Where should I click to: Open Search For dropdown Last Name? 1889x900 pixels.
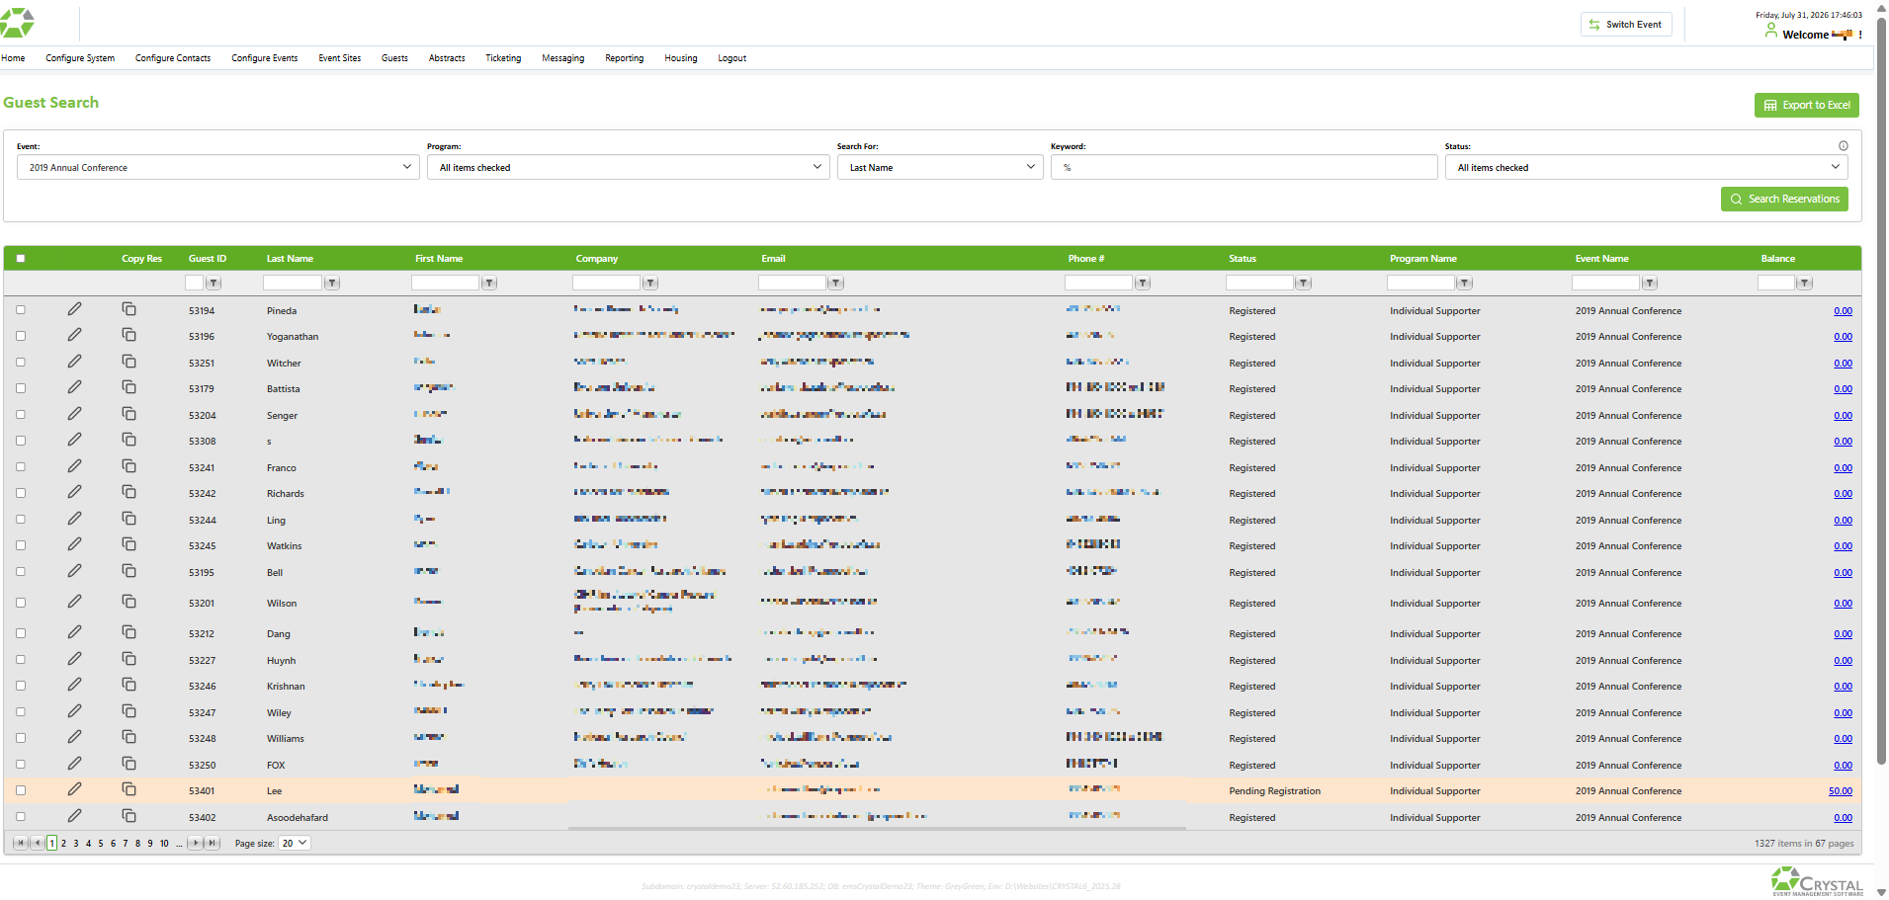(x=940, y=167)
